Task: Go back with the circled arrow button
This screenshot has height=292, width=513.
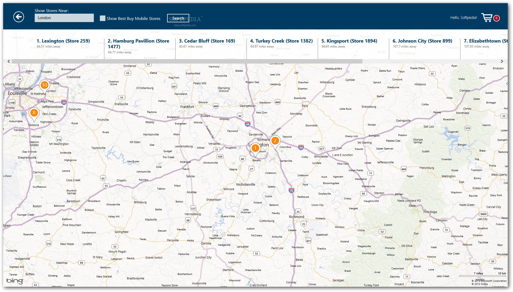Action: click(x=19, y=17)
